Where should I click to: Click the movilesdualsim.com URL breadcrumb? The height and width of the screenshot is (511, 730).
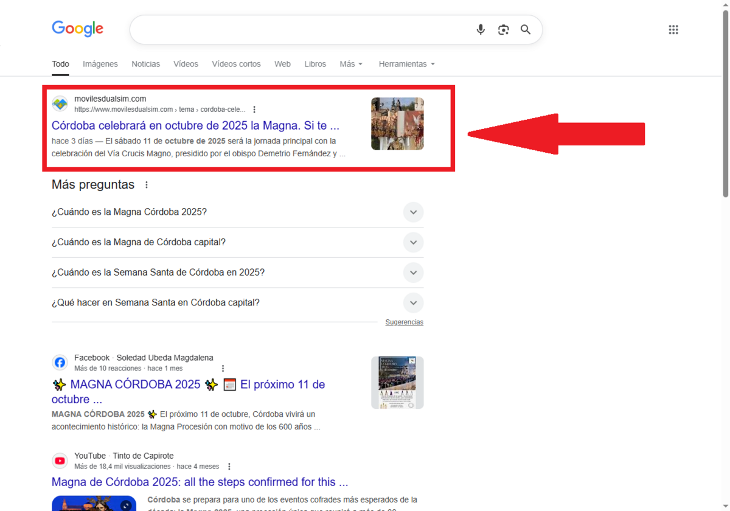(160, 109)
